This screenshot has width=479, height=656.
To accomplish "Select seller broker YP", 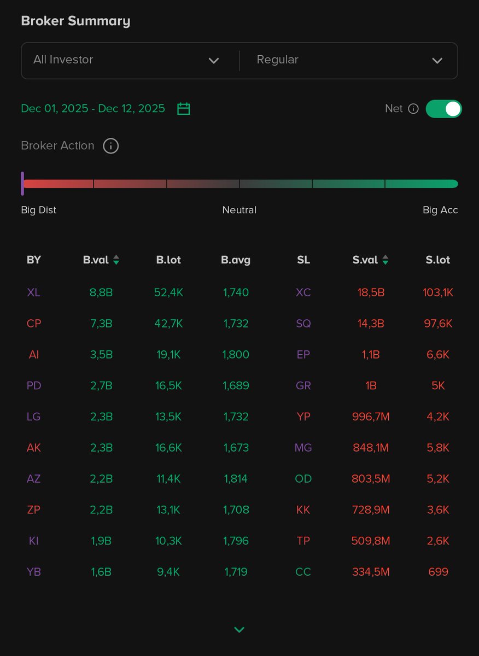I will (x=303, y=417).
